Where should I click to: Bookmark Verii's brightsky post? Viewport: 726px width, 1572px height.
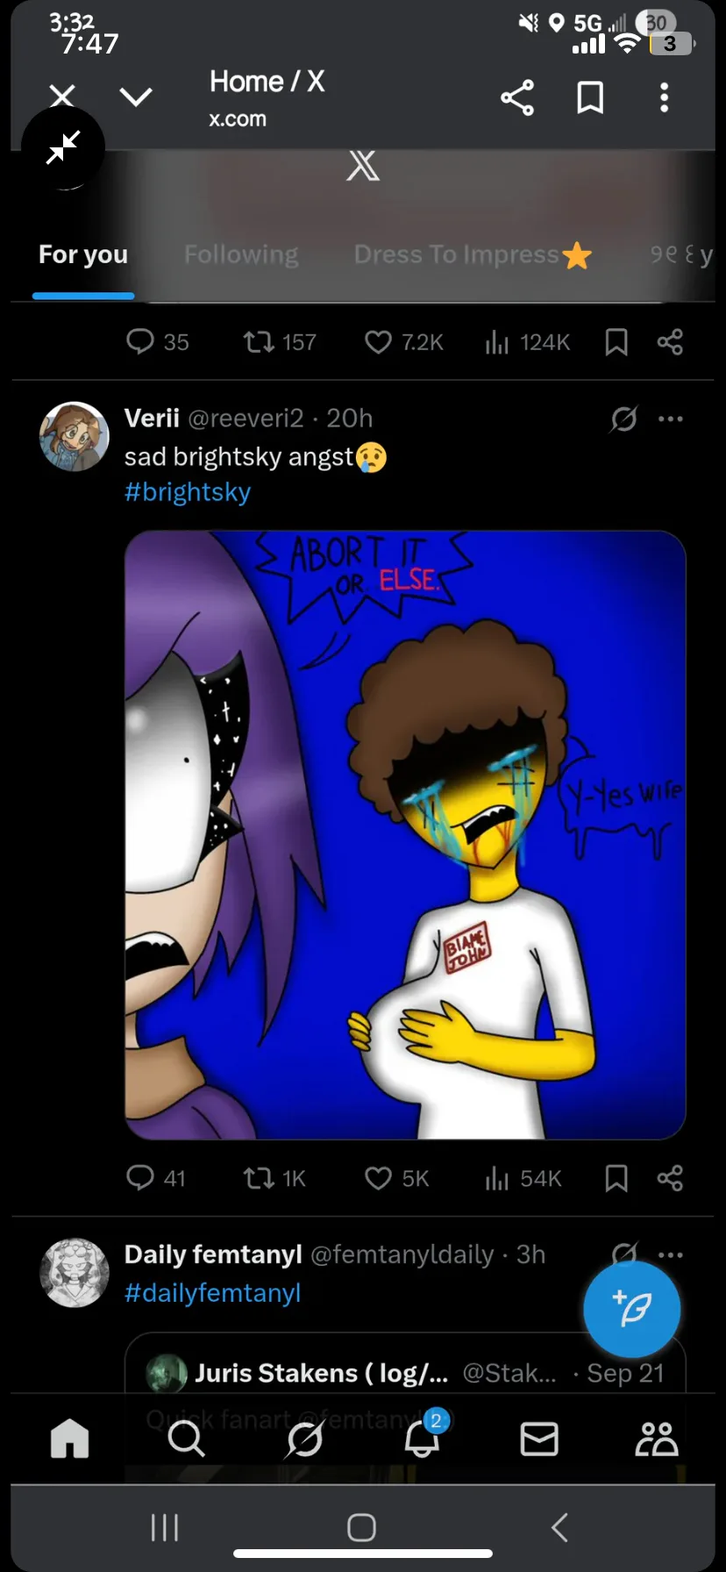616,1178
